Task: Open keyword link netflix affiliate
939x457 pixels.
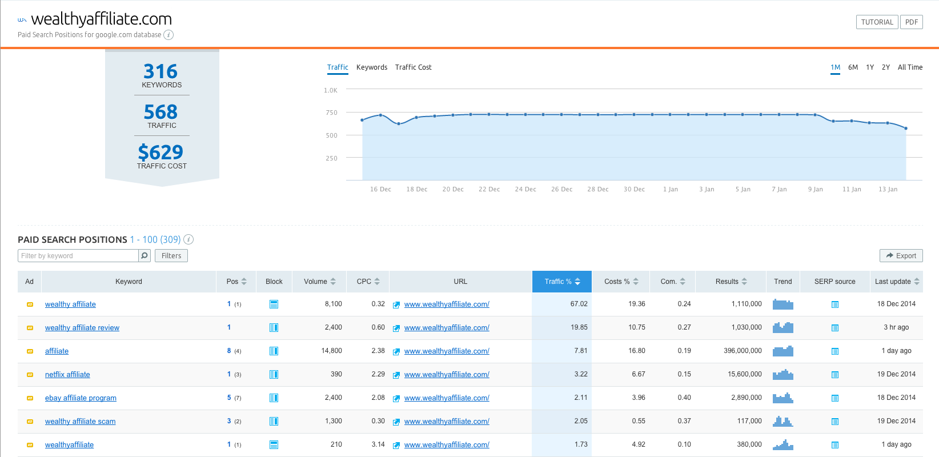Action: point(67,375)
